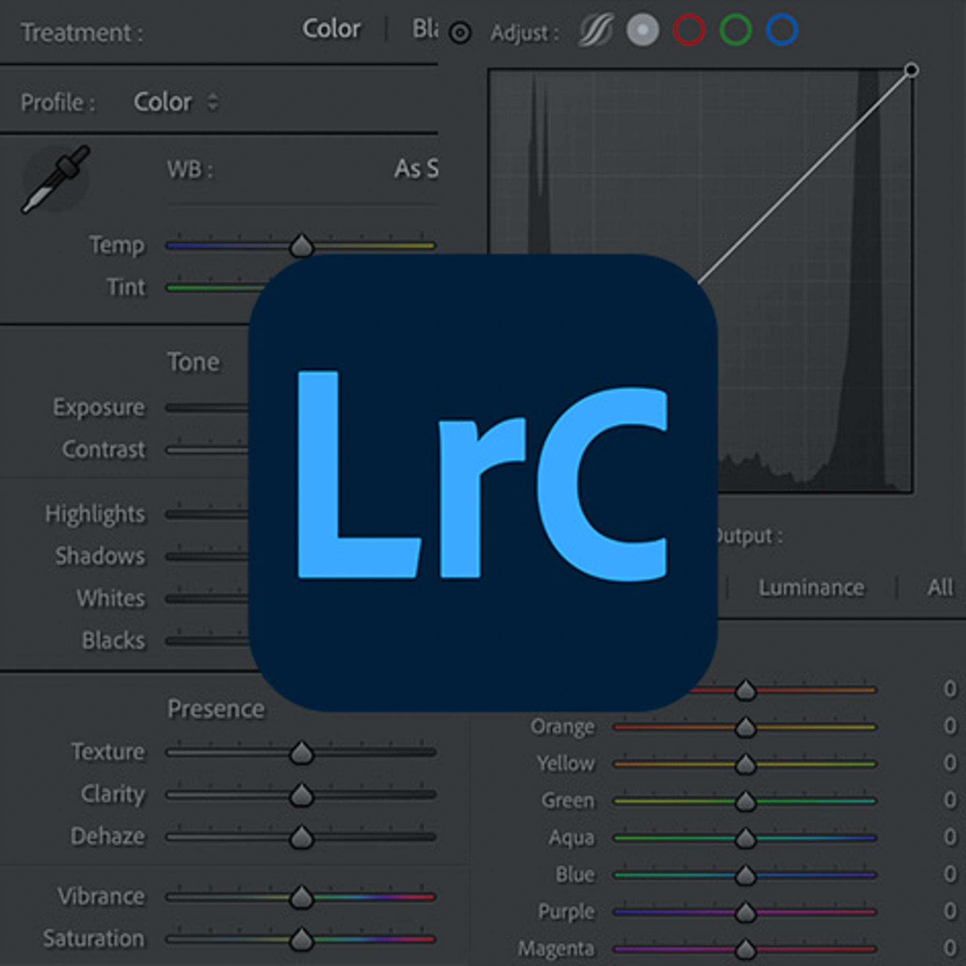Click the Yellow value field showing 0
The width and height of the screenshot is (966, 966).
[x=950, y=763]
